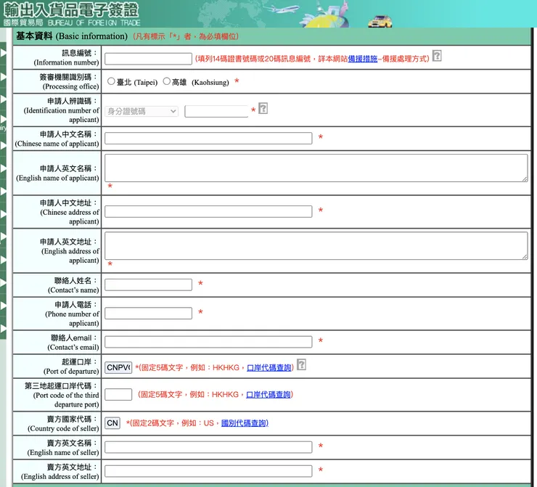Select the 臺北 (Taipei) radio button
The height and width of the screenshot is (487, 537).
tap(111, 81)
